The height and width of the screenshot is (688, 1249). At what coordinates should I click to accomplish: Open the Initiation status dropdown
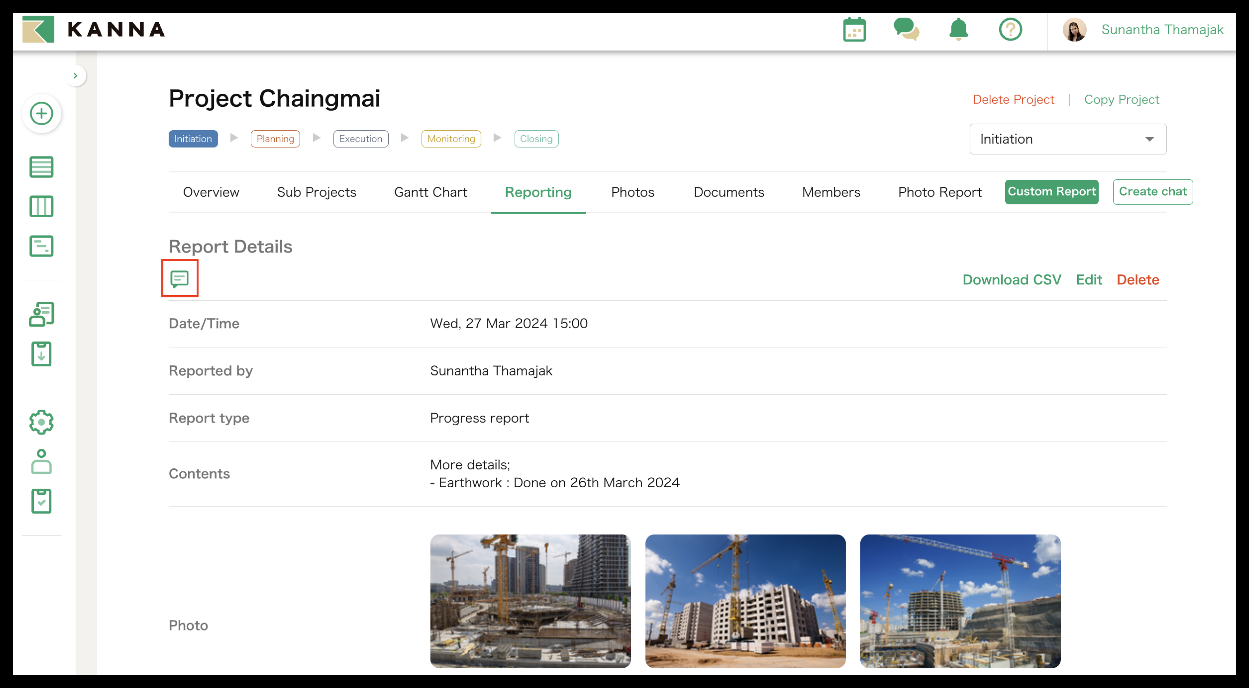(1067, 139)
